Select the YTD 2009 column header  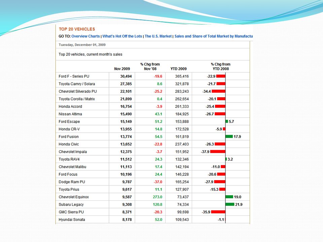coord(178,69)
